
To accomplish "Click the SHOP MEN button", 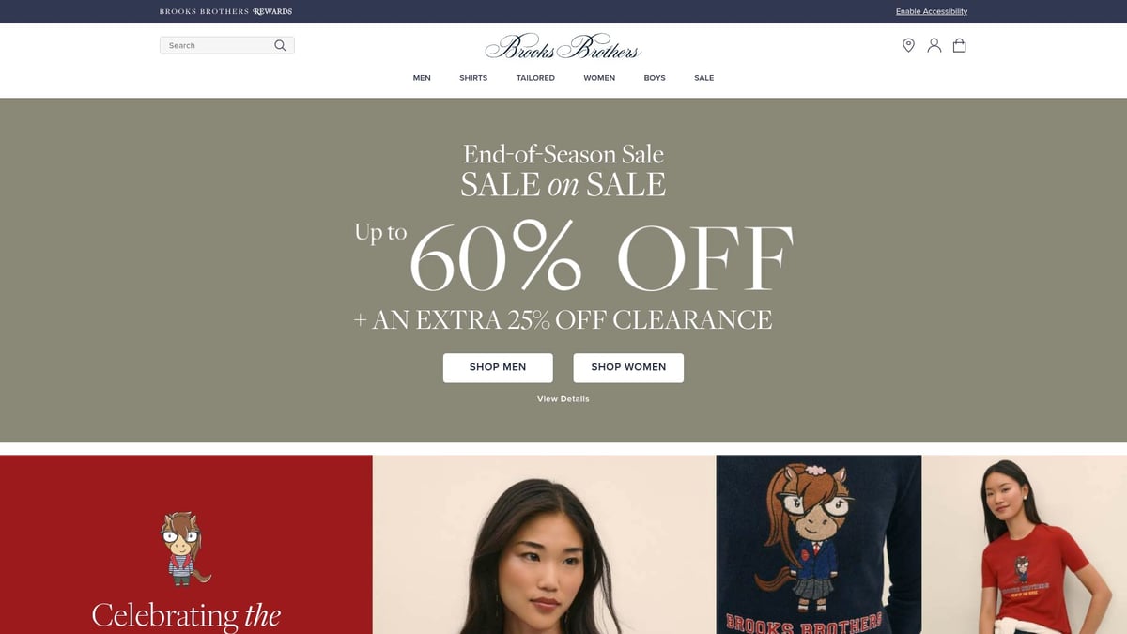I will pyautogui.click(x=498, y=367).
